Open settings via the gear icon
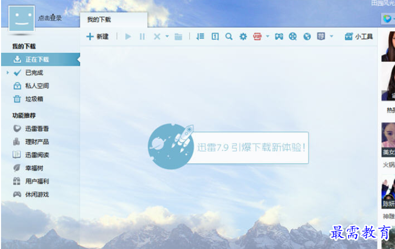 (x=243, y=36)
